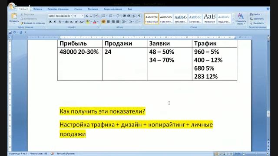The height and width of the screenshot is (156, 278).
Task: Apply the Обычный style
Action: coord(152,19)
